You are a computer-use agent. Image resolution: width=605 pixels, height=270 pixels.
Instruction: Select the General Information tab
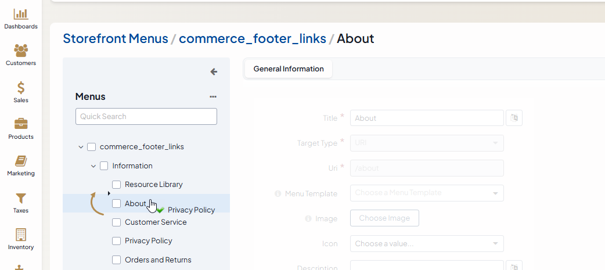click(288, 69)
